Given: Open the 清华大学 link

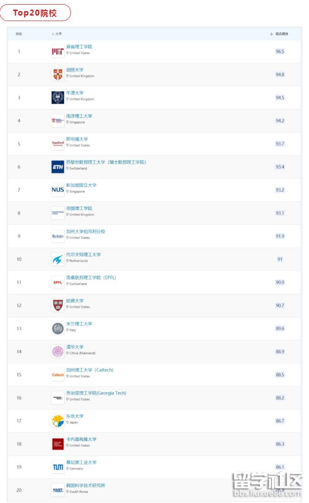Looking at the screenshot, I should point(75,347).
